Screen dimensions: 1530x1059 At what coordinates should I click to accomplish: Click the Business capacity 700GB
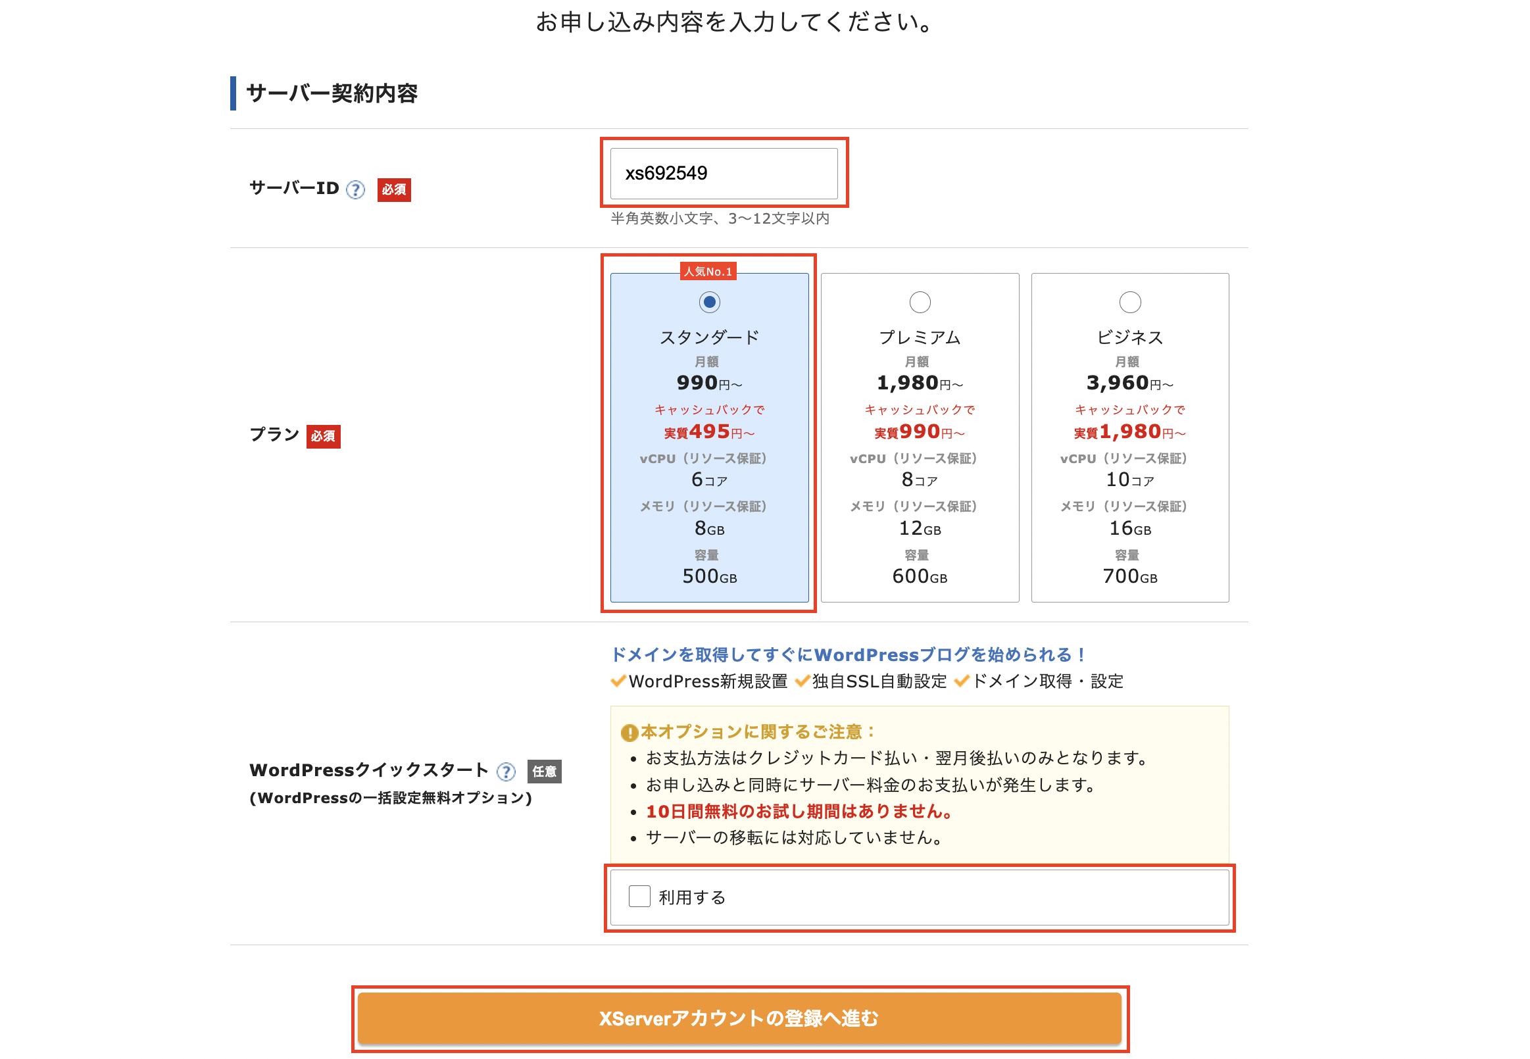click(x=1130, y=577)
